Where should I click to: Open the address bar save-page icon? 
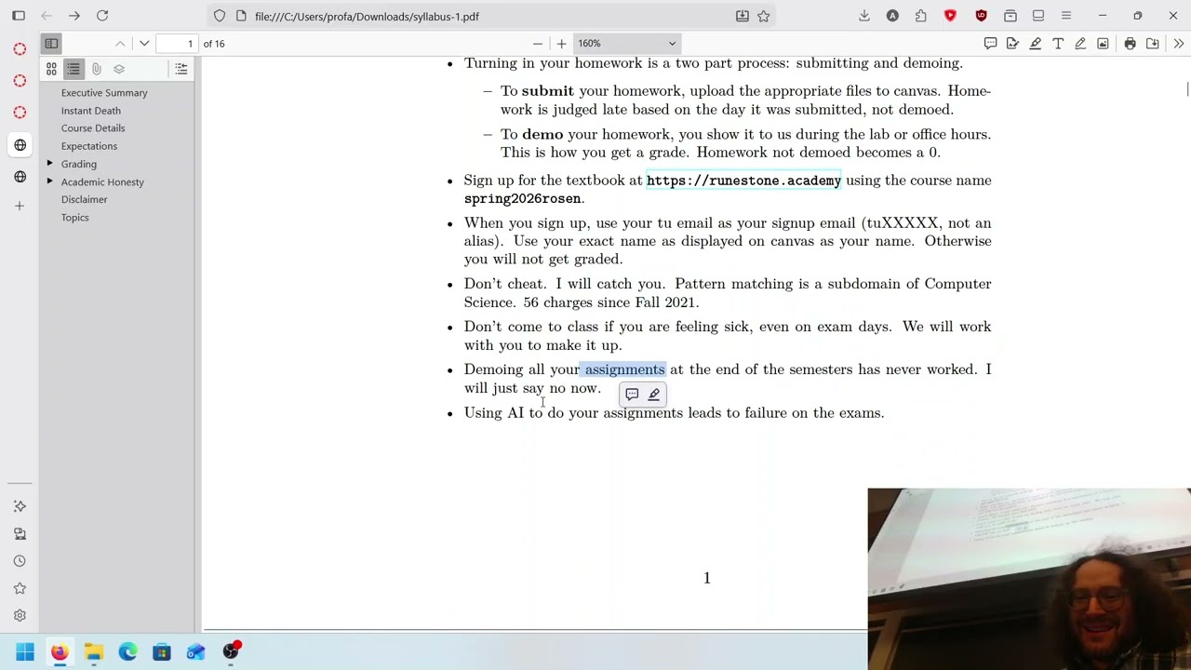click(743, 16)
